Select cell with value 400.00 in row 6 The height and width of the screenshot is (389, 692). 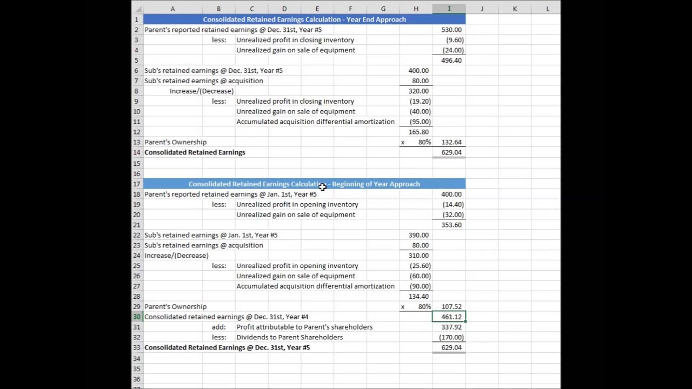pos(416,71)
